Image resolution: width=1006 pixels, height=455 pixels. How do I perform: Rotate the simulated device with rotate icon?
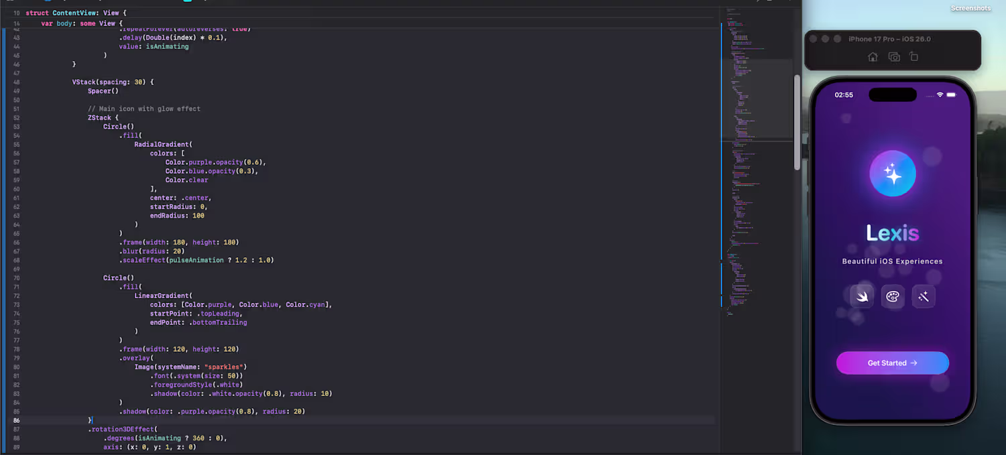(x=913, y=57)
